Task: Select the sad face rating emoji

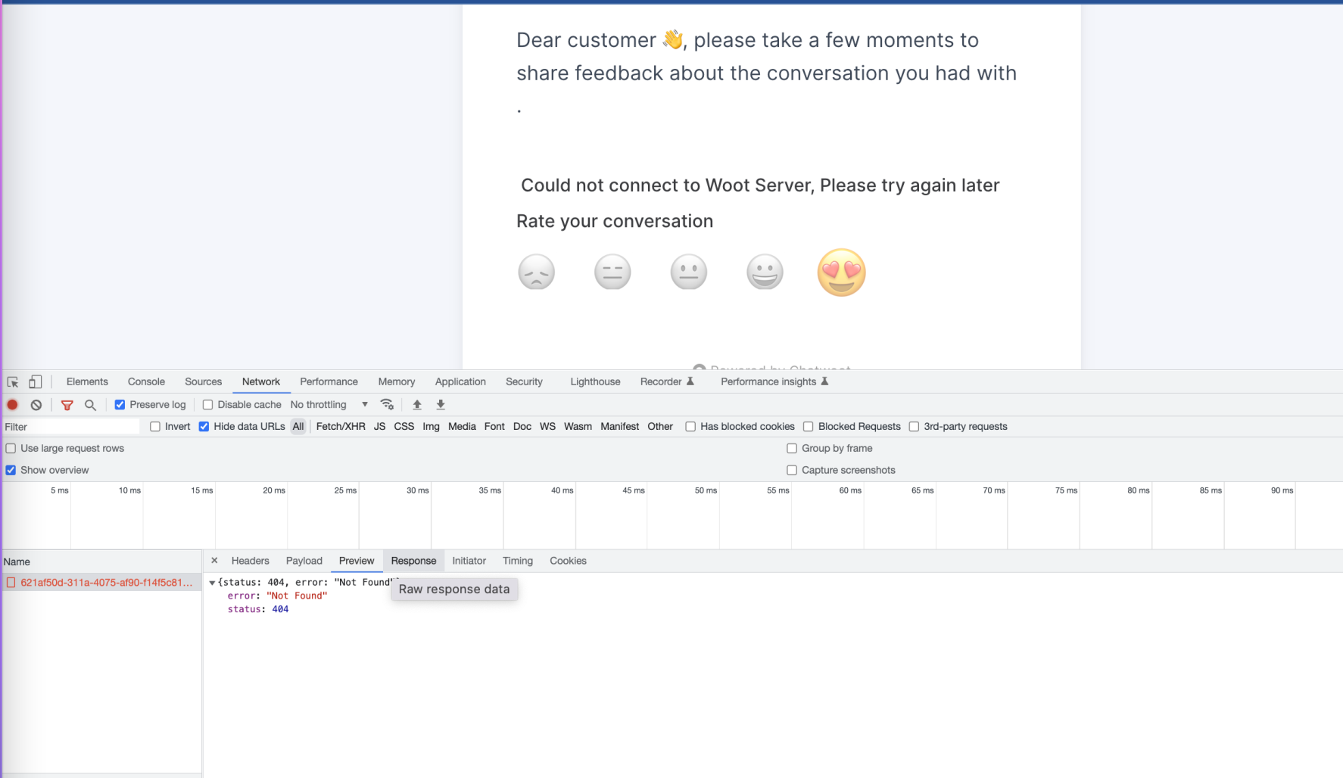Action: click(536, 272)
